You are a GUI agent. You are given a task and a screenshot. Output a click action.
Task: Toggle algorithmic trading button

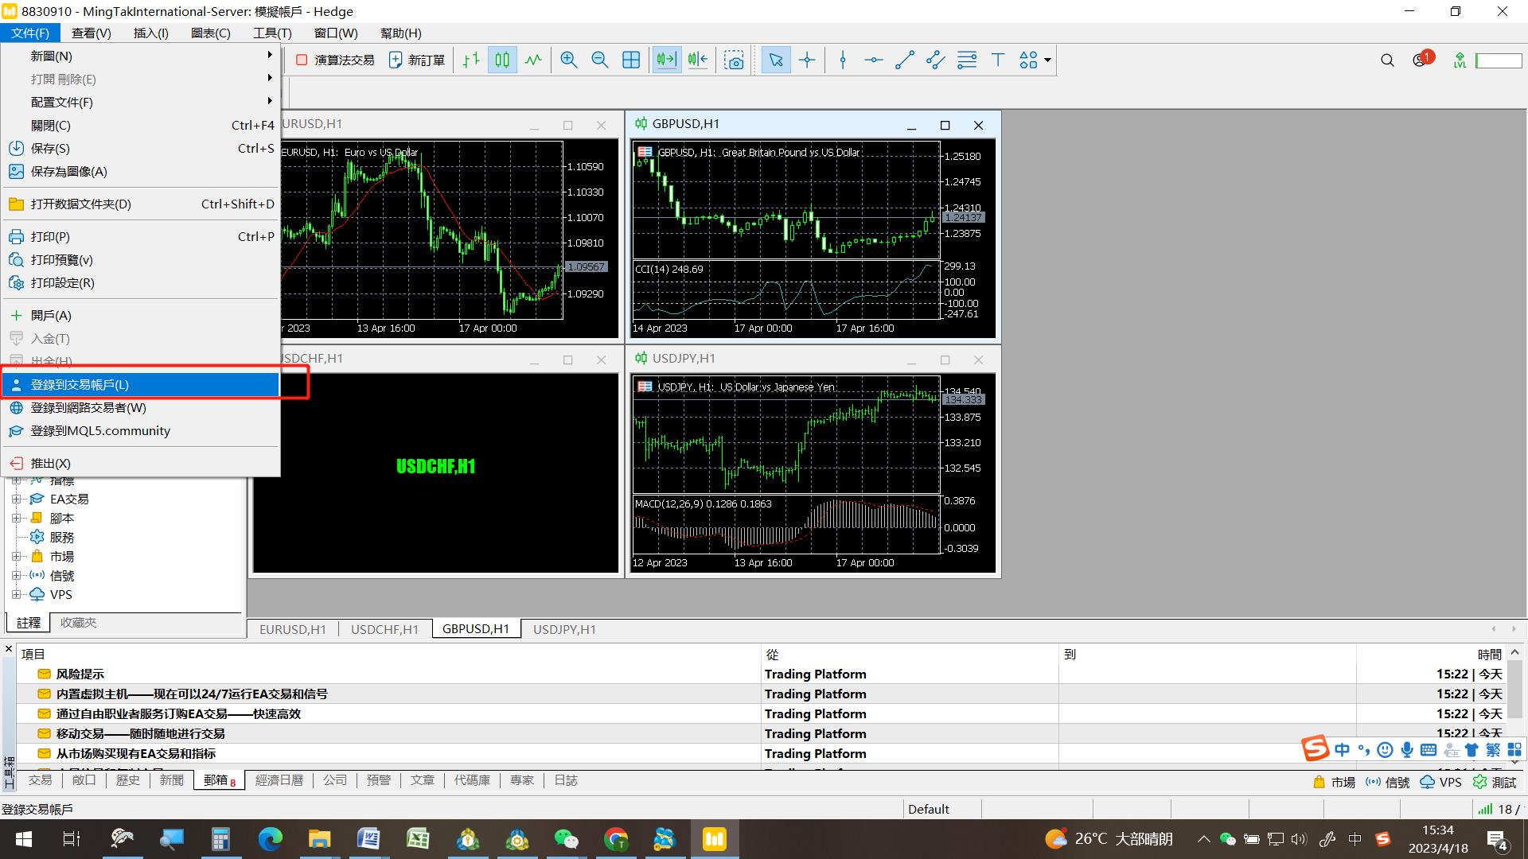point(335,60)
